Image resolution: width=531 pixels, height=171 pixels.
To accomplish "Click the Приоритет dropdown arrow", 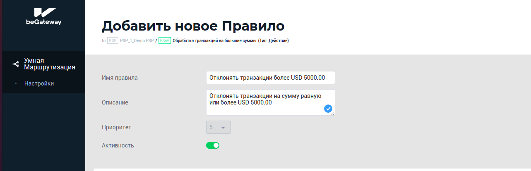I will [223, 128].
